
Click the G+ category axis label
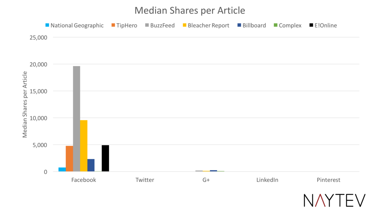(x=206, y=180)
